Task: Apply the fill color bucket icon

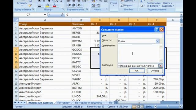Action: (47, 5)
